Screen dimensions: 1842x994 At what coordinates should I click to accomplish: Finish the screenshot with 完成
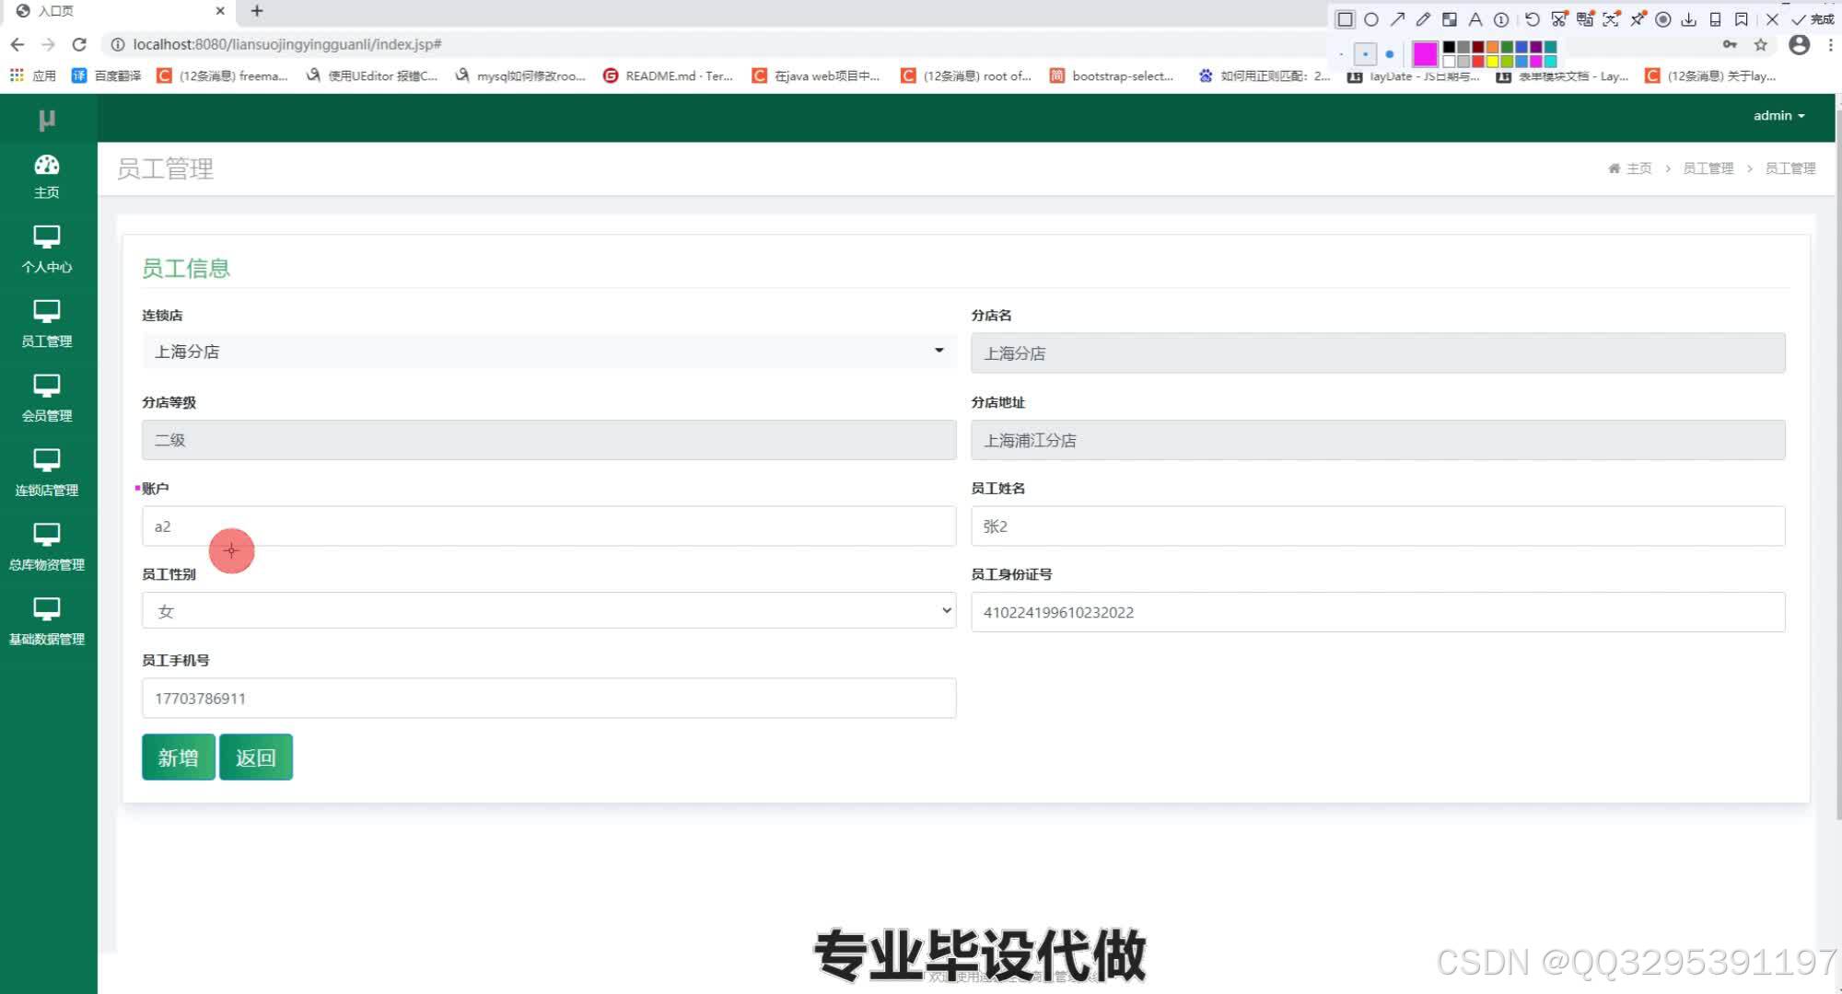pos(1813,19)
